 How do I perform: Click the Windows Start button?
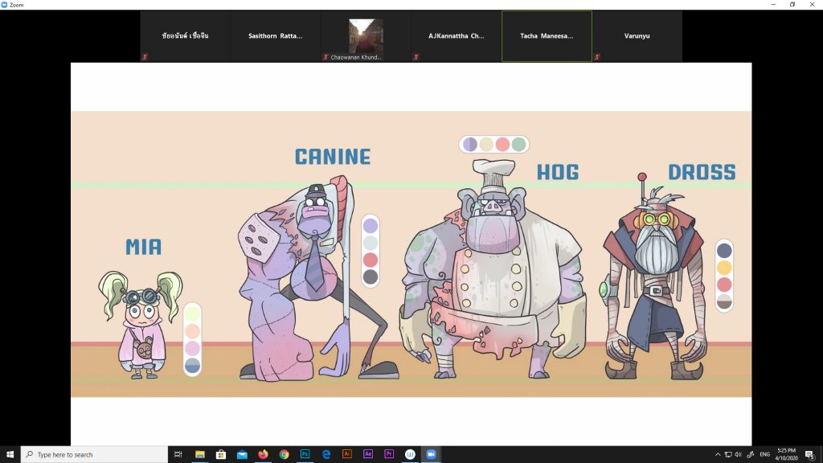10,454
